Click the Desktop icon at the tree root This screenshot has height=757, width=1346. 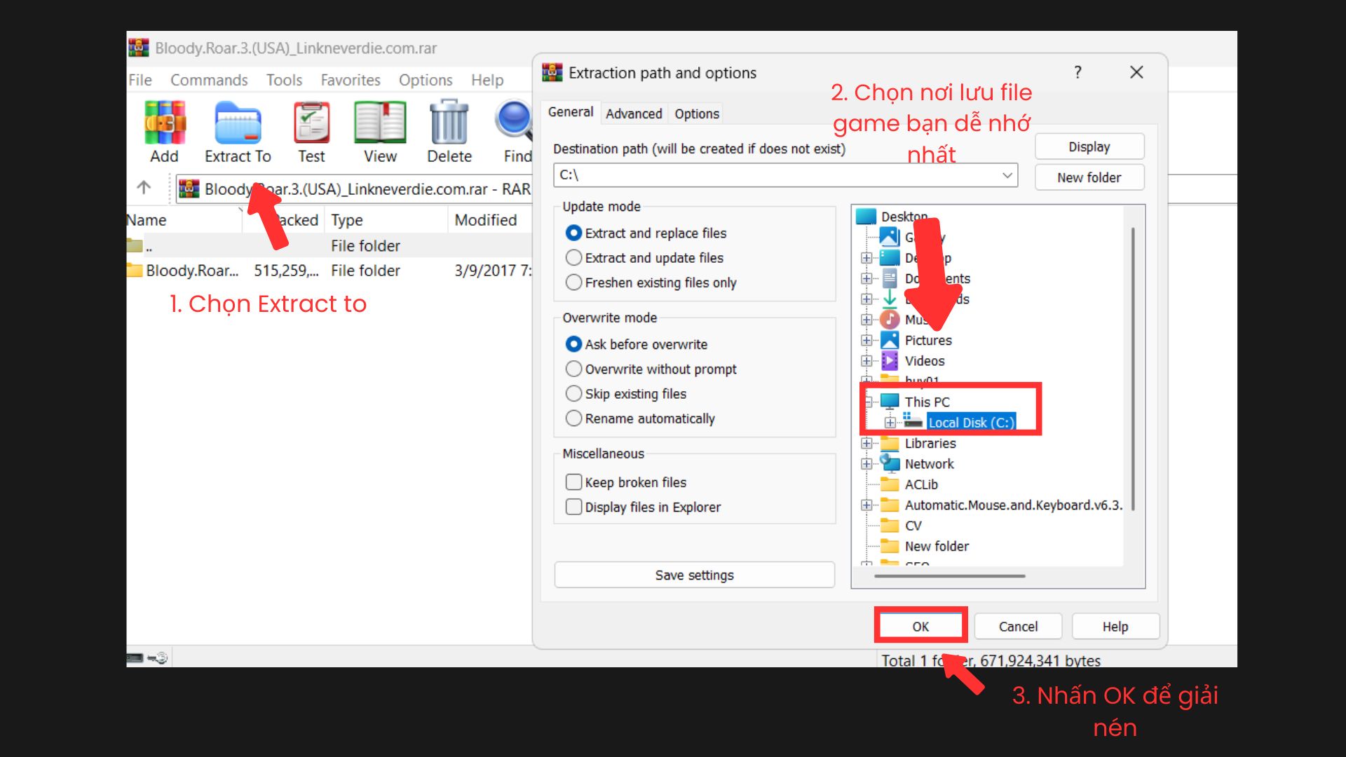click(x=866, y=217)
